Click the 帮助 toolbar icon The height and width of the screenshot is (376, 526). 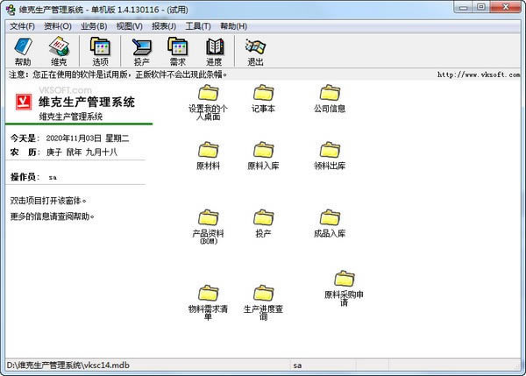pyautogui.click(x=22, y=51)
